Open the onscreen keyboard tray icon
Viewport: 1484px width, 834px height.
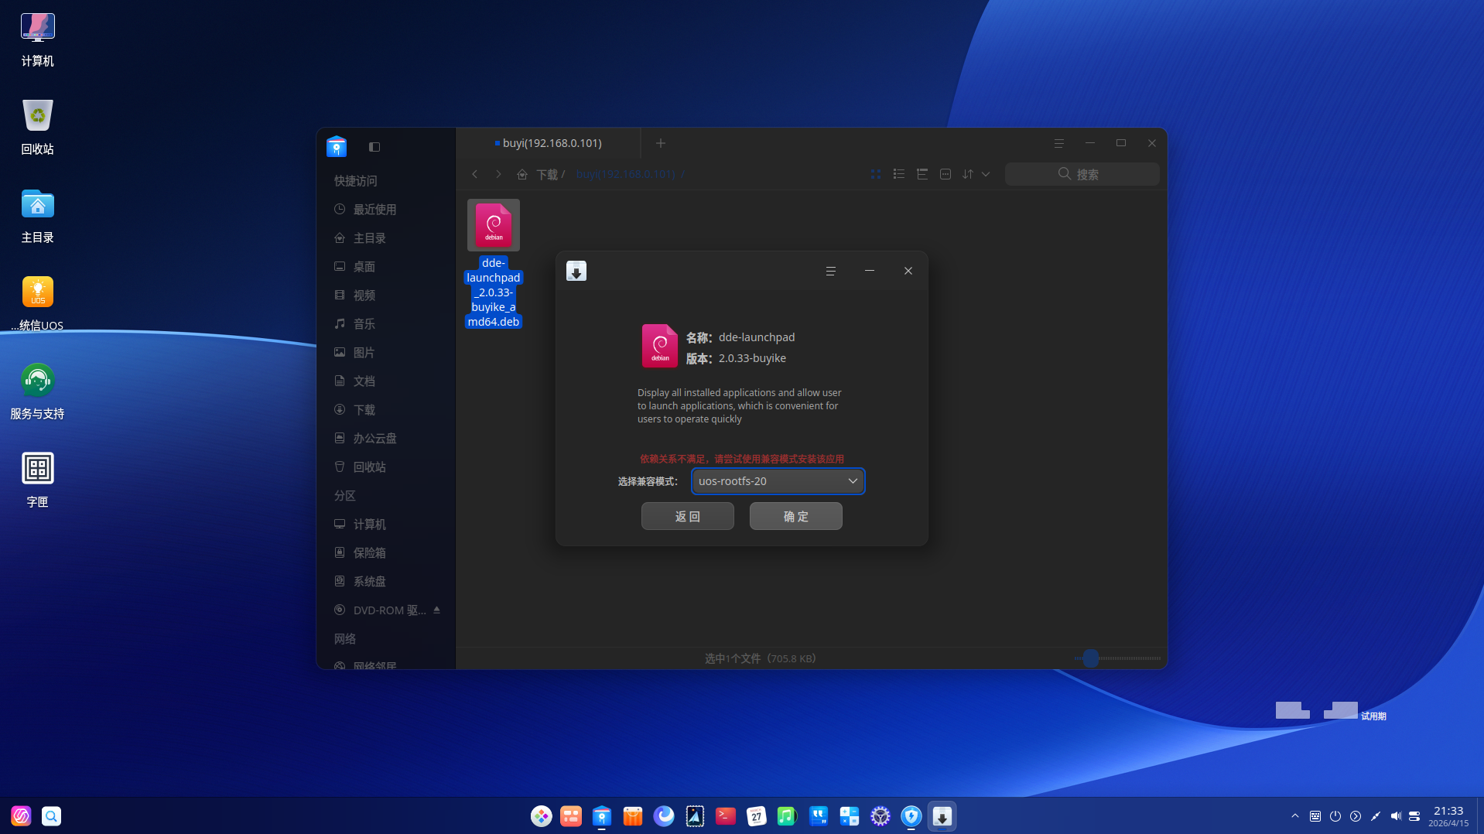pos(1315,816)
